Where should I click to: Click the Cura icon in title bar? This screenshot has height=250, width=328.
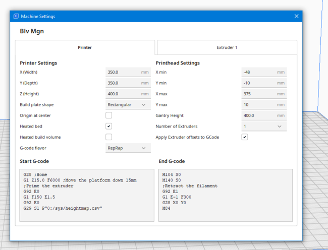click(16, 16)
